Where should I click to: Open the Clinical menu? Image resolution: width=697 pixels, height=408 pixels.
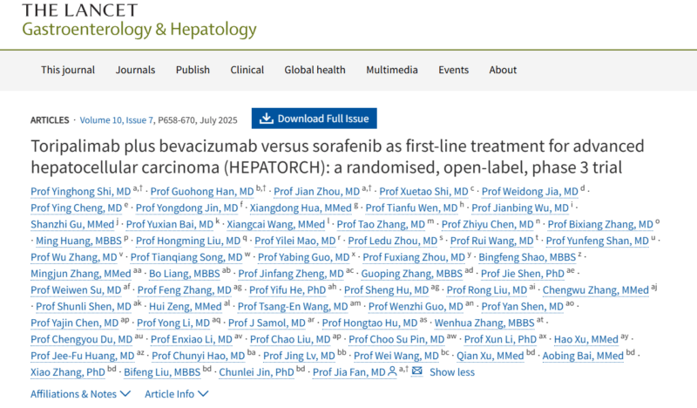pyautogui.click(x=247, y=70)
